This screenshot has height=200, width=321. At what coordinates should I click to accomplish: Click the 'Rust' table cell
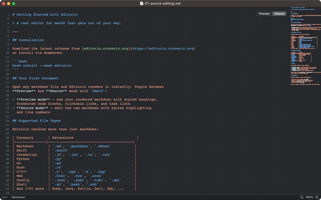(x=21, y=167)
